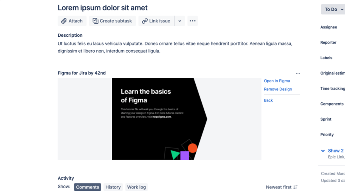Open the three-dot more actions menu in toolbar
345x196 pixels.
coord(193,21)
